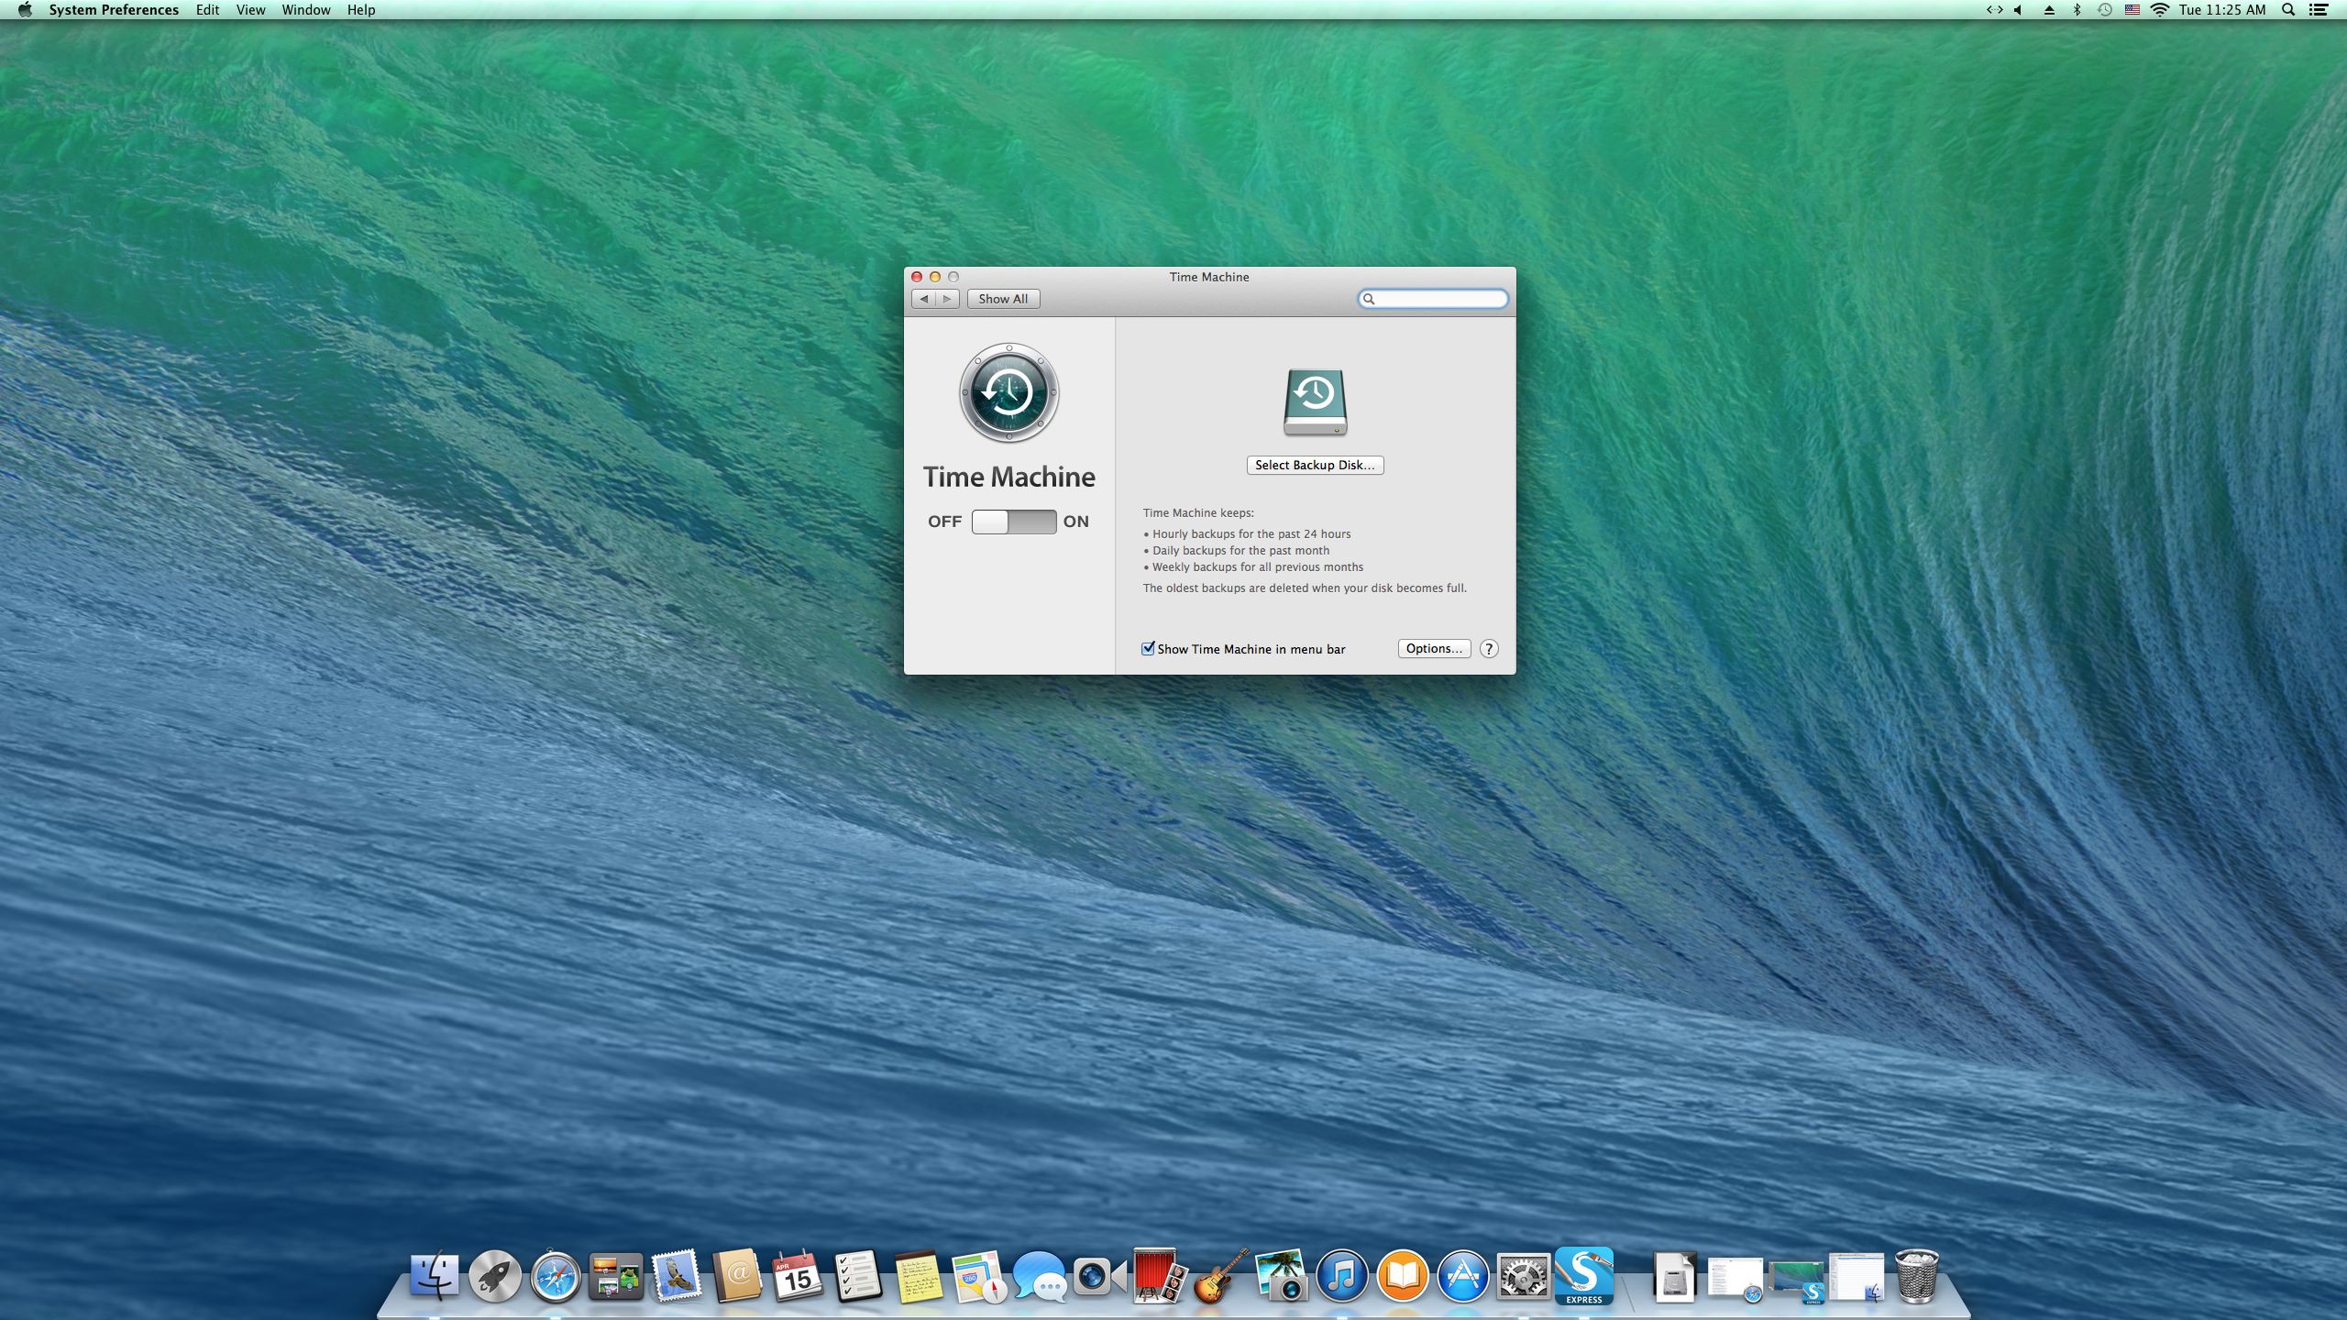Viewport: 2347px width, 1320px height.
Task: Open the View menu
Action: 250,10
